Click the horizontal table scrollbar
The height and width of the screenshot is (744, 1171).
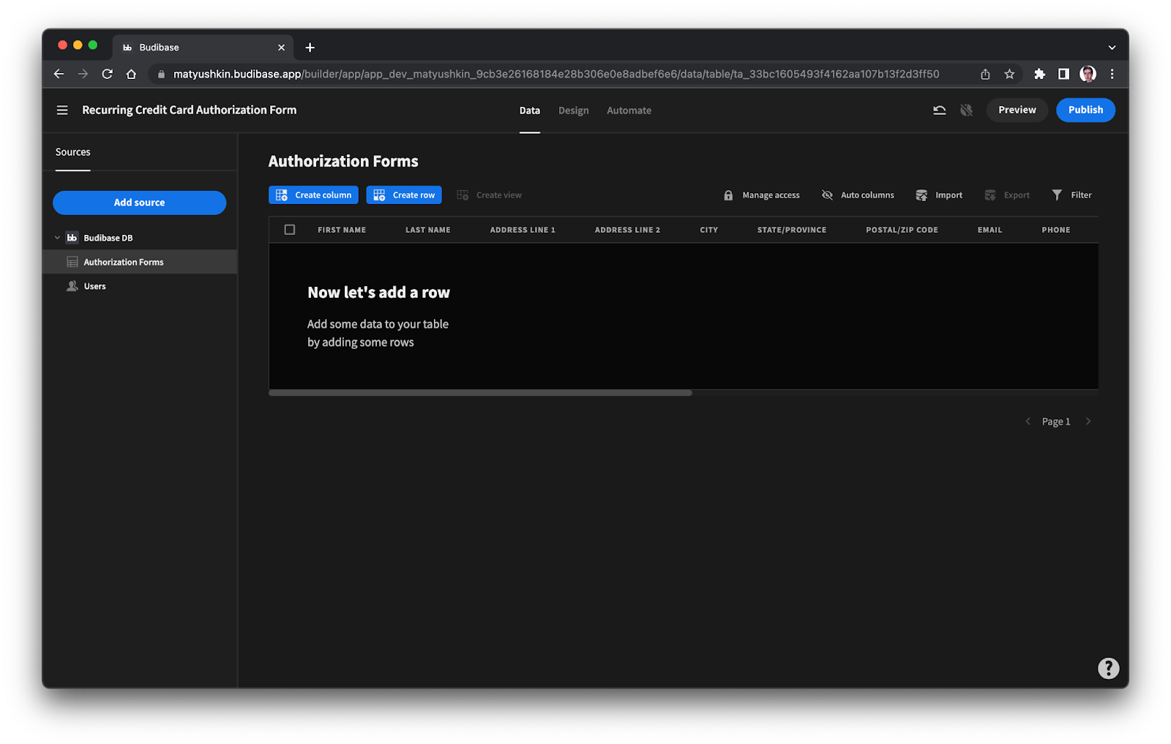(480, 393)
